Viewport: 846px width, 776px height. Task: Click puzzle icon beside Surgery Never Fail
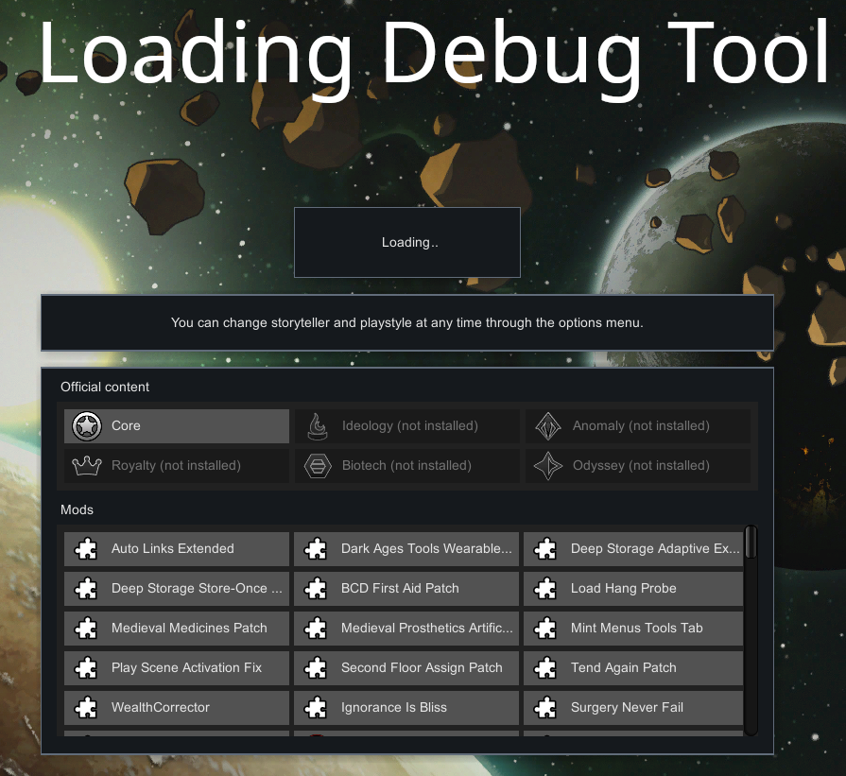click(546, 707)
